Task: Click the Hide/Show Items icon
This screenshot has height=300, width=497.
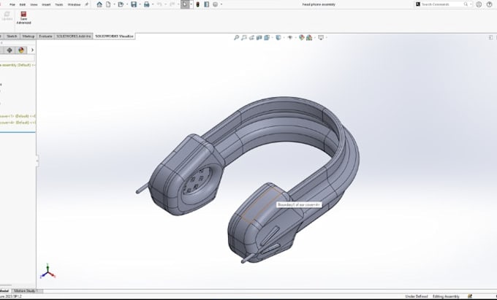Action: (289, 38)
